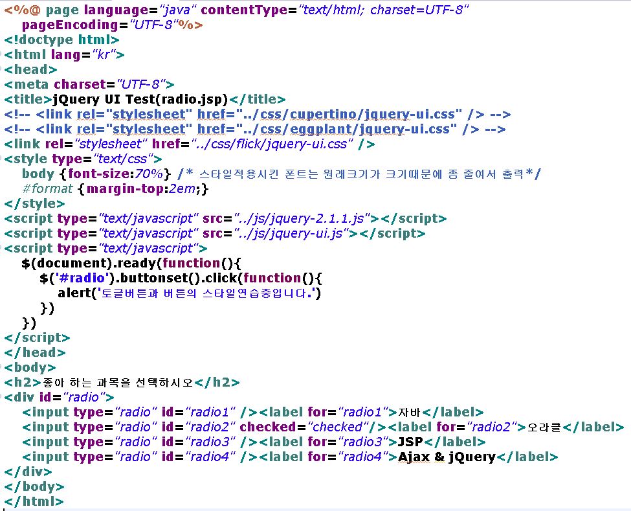631x511 pixels.
Task: Click the margin-top:2em declaration
Action: (142, 189)
